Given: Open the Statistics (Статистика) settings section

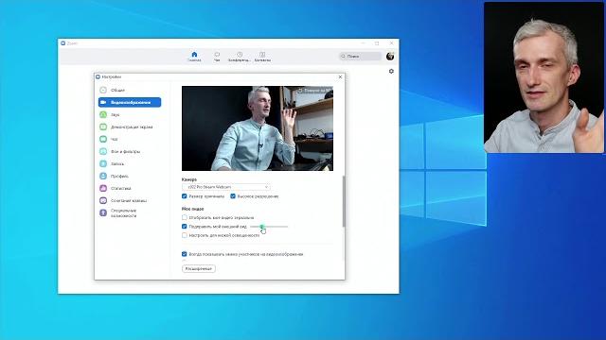Looking at the screenshot, I should (x=120, y=189).
